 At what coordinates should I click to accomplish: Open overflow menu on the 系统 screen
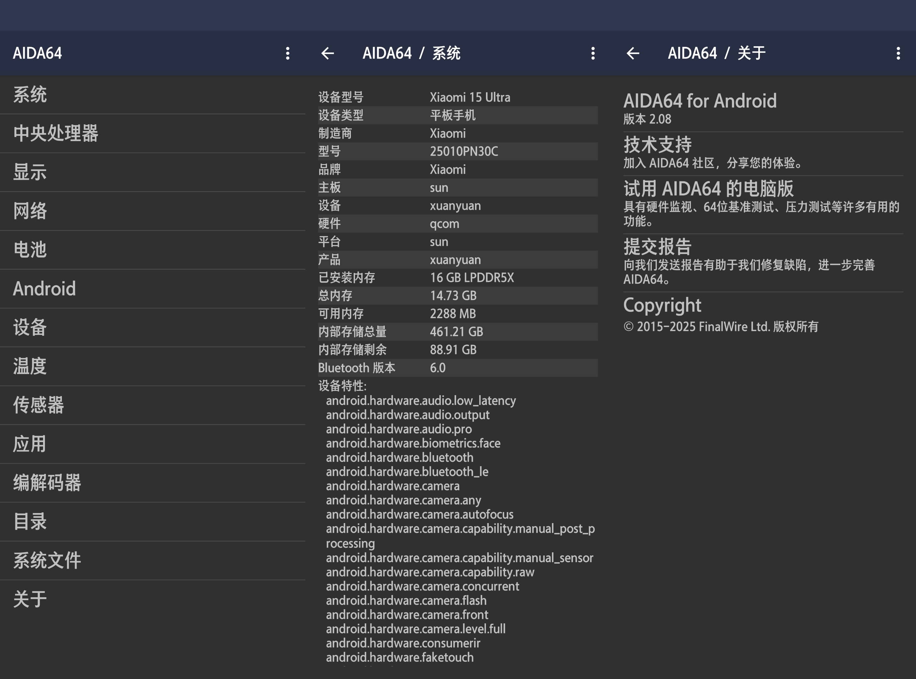point(593,53)
